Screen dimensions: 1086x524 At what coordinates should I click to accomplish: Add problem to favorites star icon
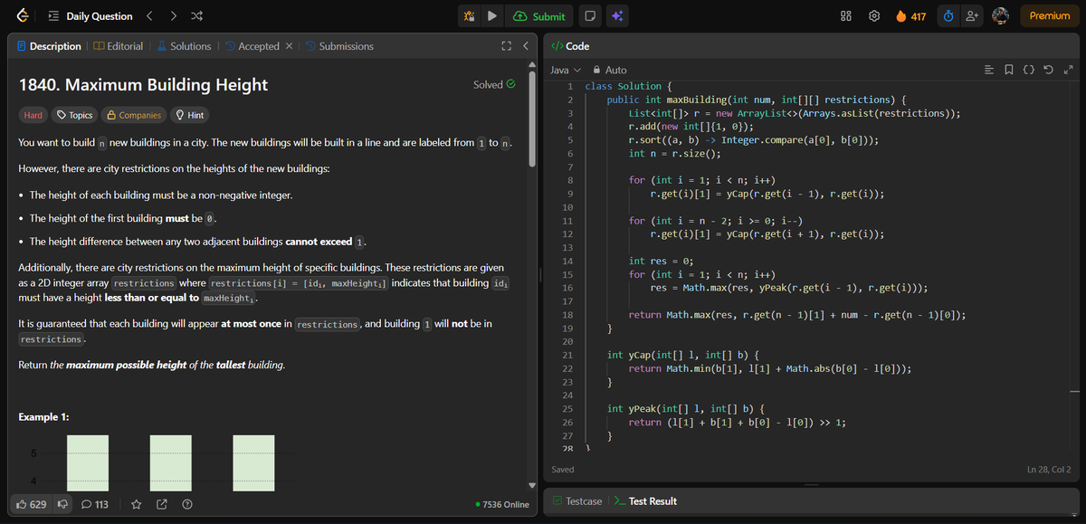[x=138, y=504]
